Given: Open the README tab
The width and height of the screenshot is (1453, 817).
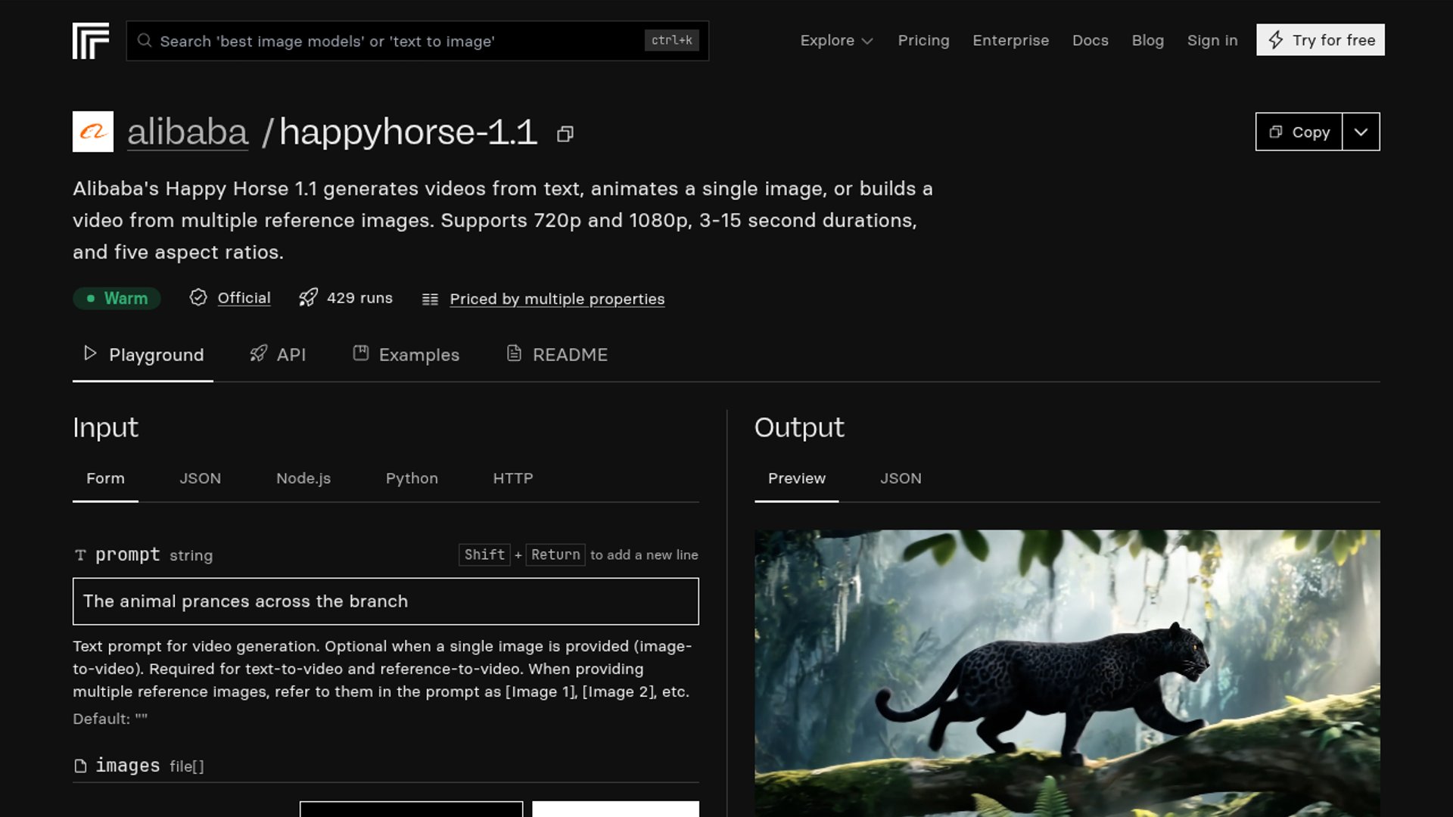Looking at the screenshot, I should 557,355.
